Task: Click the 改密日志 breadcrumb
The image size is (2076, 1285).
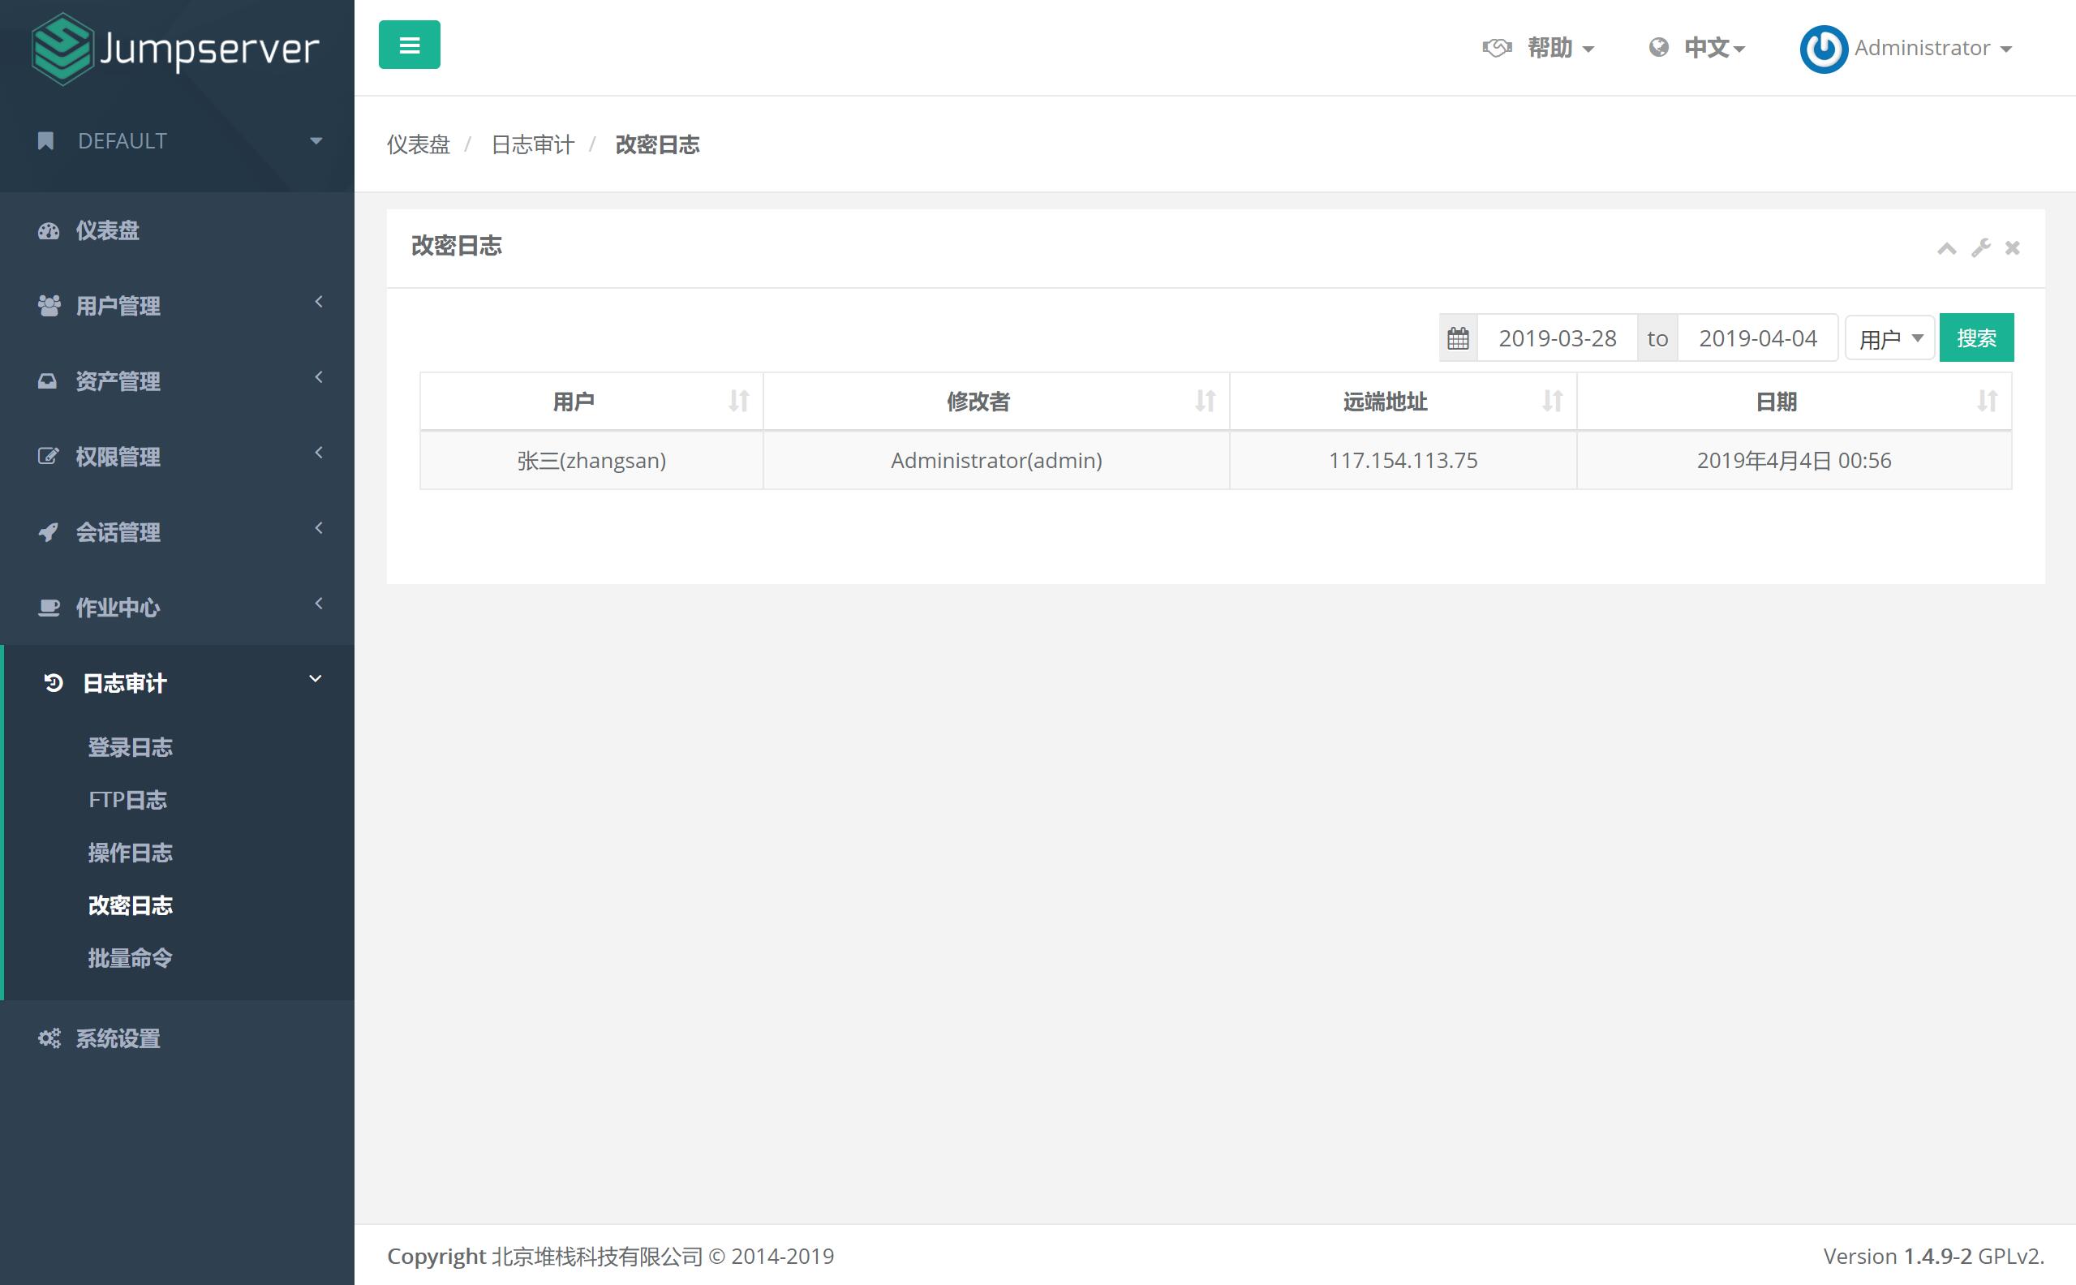Action: (x=657, y=144)
